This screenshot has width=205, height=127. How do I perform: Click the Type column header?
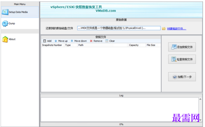point(71,45)
